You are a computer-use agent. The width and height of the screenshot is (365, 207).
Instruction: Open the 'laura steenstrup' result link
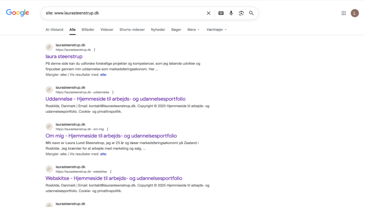64,57
